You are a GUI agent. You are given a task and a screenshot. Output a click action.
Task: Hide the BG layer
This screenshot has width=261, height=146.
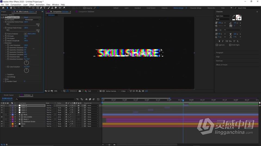(2, 126)
